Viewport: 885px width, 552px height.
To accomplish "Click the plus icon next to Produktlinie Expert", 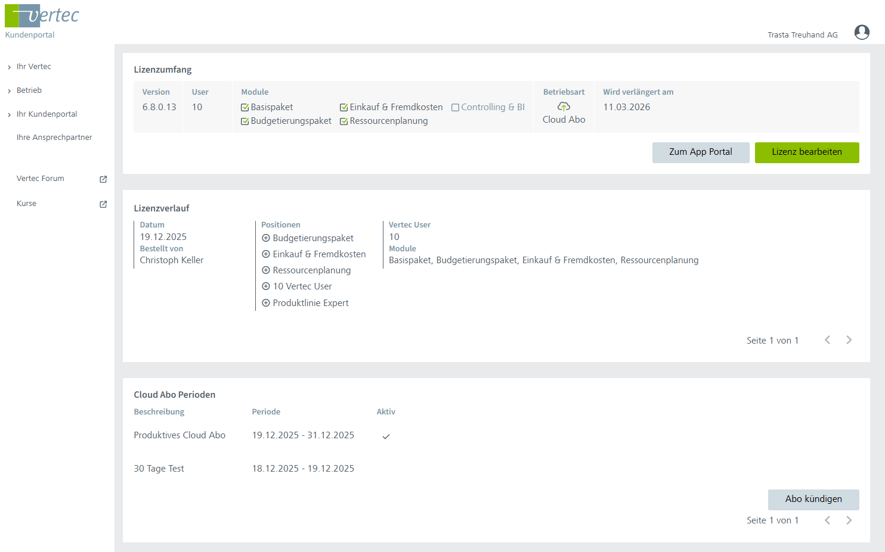I will click(266, 303).
